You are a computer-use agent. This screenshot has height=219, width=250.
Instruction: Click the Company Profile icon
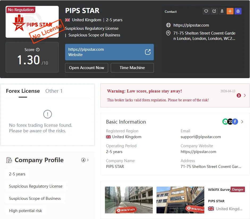[x=9, y=160]
